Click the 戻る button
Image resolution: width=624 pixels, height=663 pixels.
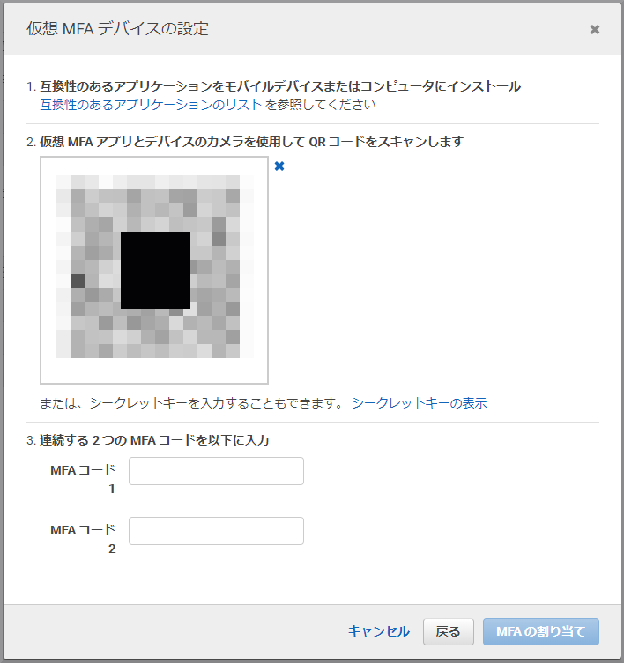point(448,631)
